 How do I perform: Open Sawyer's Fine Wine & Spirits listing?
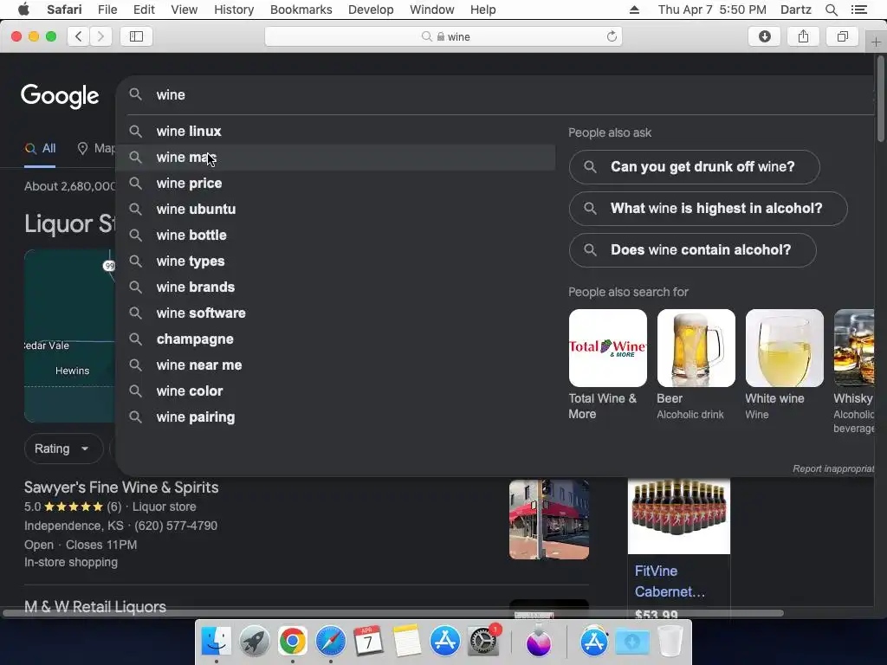pyautogui.click(x=121, y=487)
